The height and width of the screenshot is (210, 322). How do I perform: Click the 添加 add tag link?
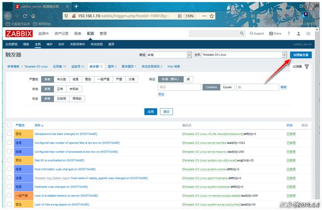pyautogui.click(x=161, y=94)
